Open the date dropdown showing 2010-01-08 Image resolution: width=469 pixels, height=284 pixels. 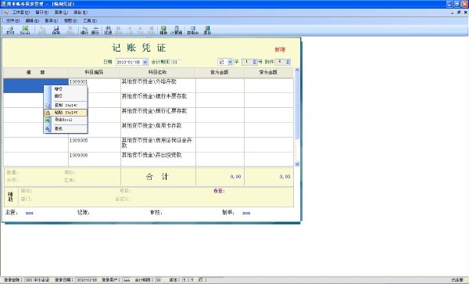[x=145, y=62]
